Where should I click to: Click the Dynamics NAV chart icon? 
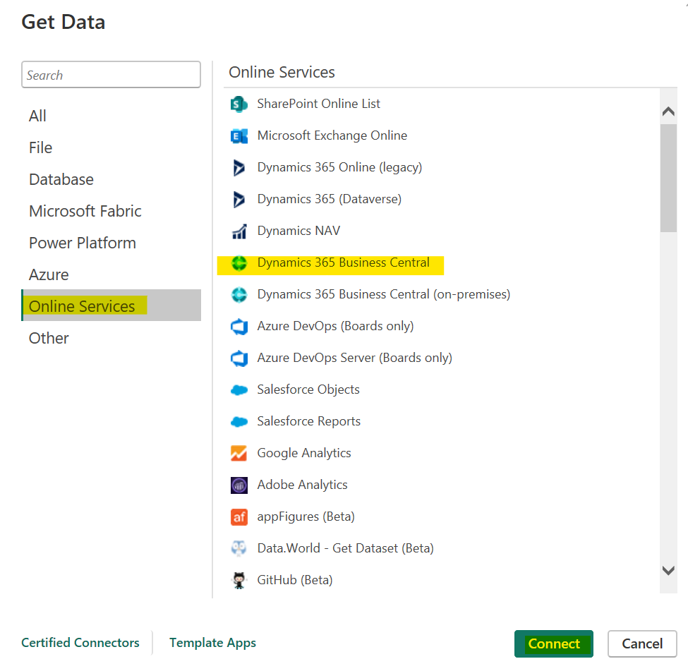[239, 231]
